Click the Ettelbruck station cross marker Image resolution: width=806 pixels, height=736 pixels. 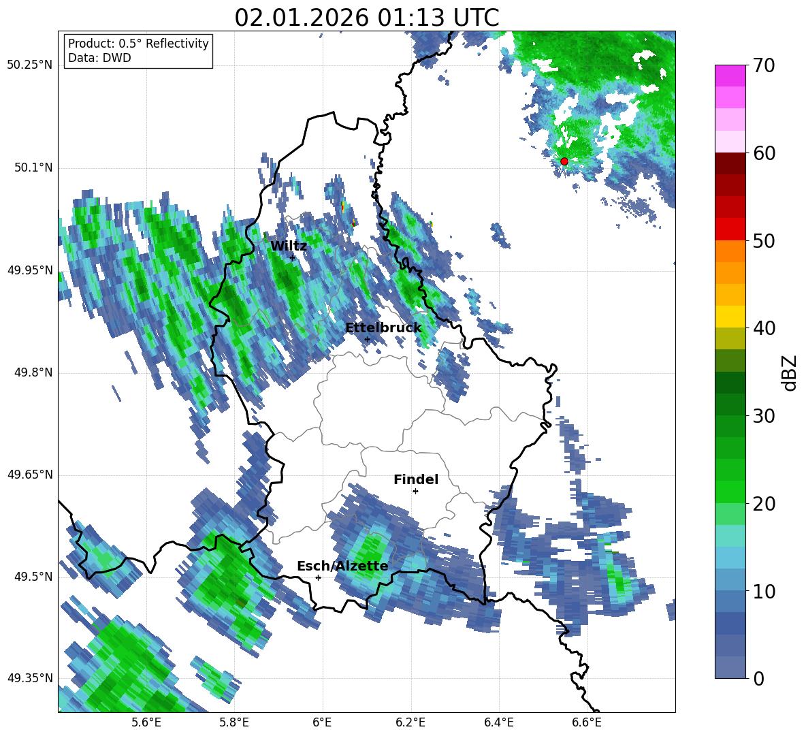click(367, 339)
